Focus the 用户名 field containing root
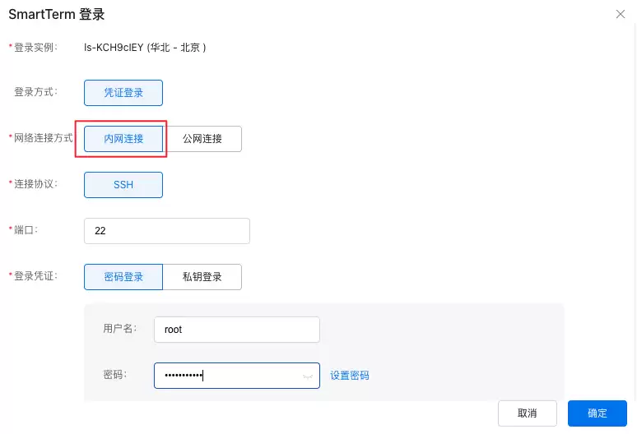This screenshot has height=434, width=637. pyautogui.click(x=237, y=330)
